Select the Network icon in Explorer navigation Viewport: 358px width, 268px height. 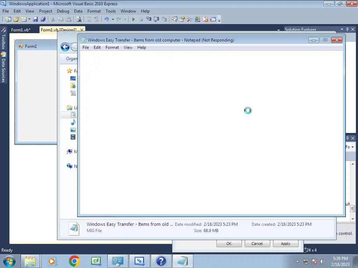coord(70,166)
